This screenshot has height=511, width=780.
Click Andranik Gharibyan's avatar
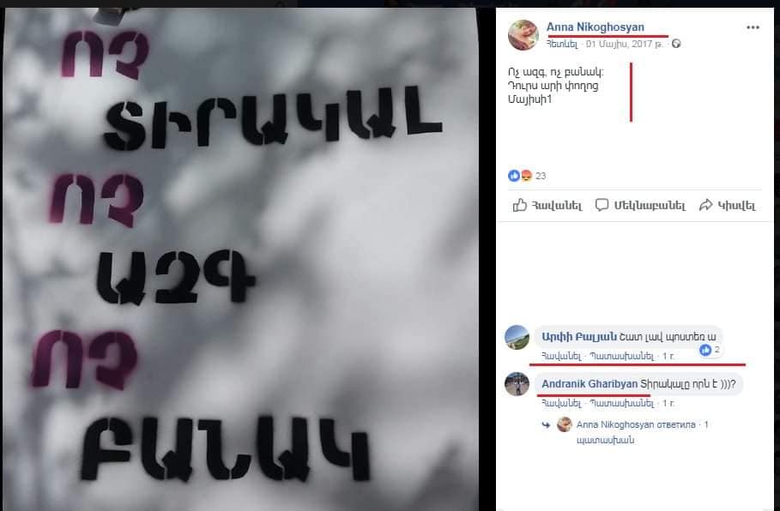(x=517, y=384)
